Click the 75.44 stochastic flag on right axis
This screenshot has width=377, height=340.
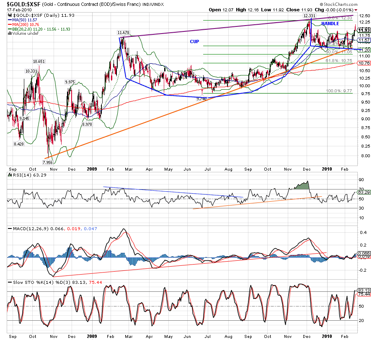[x=364, y=294]
